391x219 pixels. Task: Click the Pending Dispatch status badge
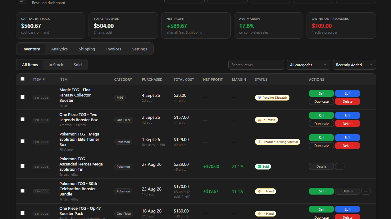272,97
